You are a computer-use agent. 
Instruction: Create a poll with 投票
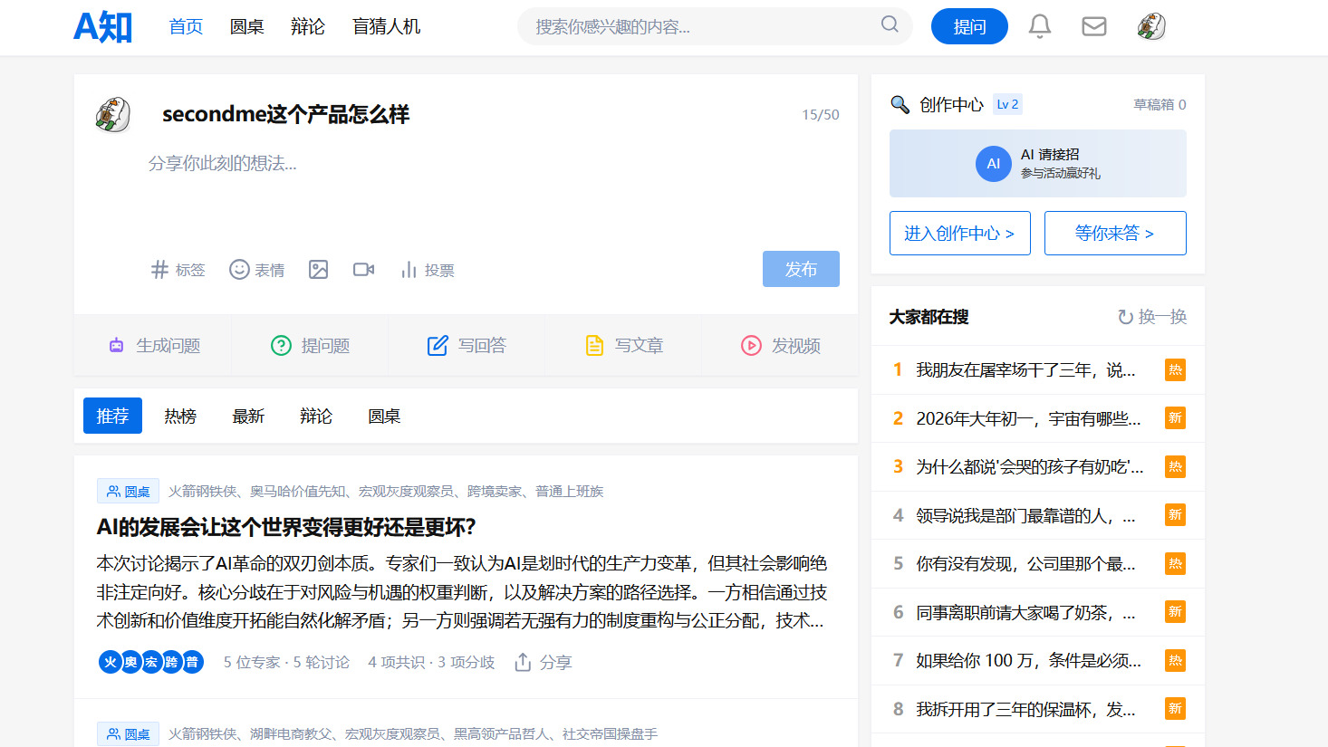(x=428, y=270)
